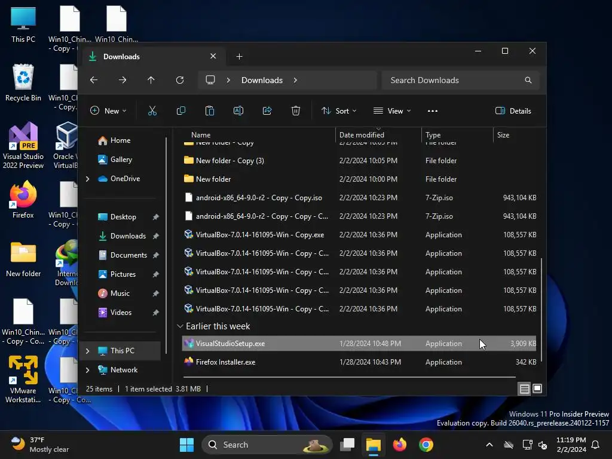Add a new Explorer tab
Viewport: 612px width, 459px height.
click(x=239, y=57)
